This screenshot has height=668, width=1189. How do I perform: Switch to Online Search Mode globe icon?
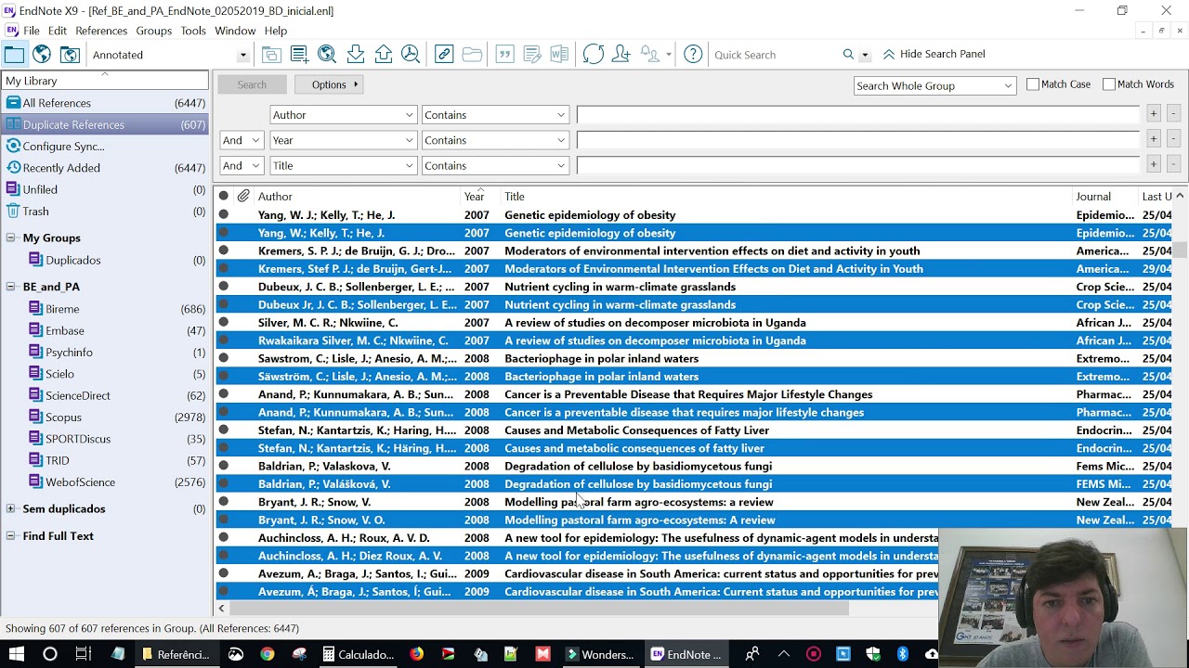click(42, 55)
